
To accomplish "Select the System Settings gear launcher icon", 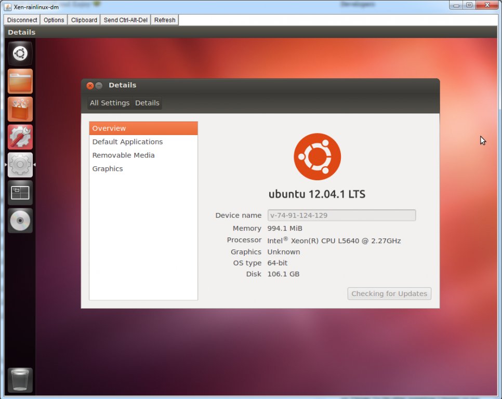I will pos(20,165).
